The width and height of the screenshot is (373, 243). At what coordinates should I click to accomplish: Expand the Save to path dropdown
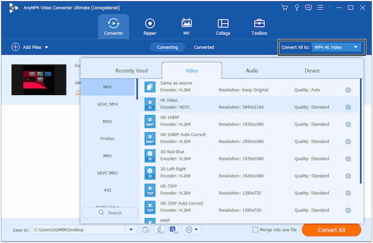[x=131, y=230]
